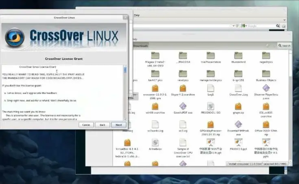Open the trialPresentation folder
Screen dimensions: 299x184
coord(211,58)
